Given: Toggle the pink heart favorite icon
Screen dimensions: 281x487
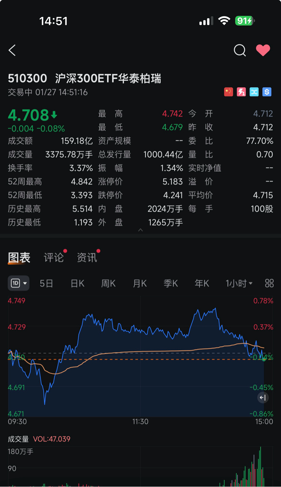Looking at the screenshot, I should coord(263,50).
